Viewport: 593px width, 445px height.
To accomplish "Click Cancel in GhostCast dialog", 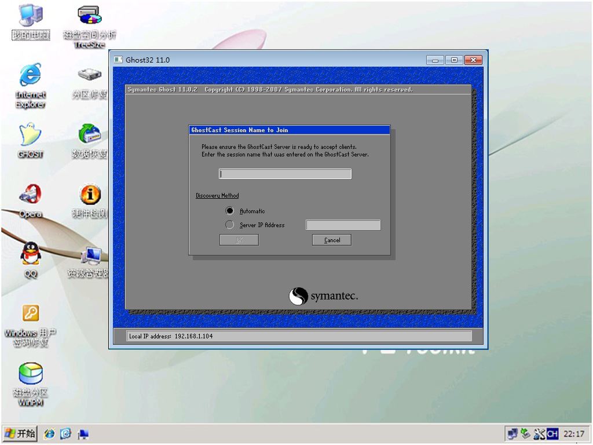I will click(x=332, y=240).
